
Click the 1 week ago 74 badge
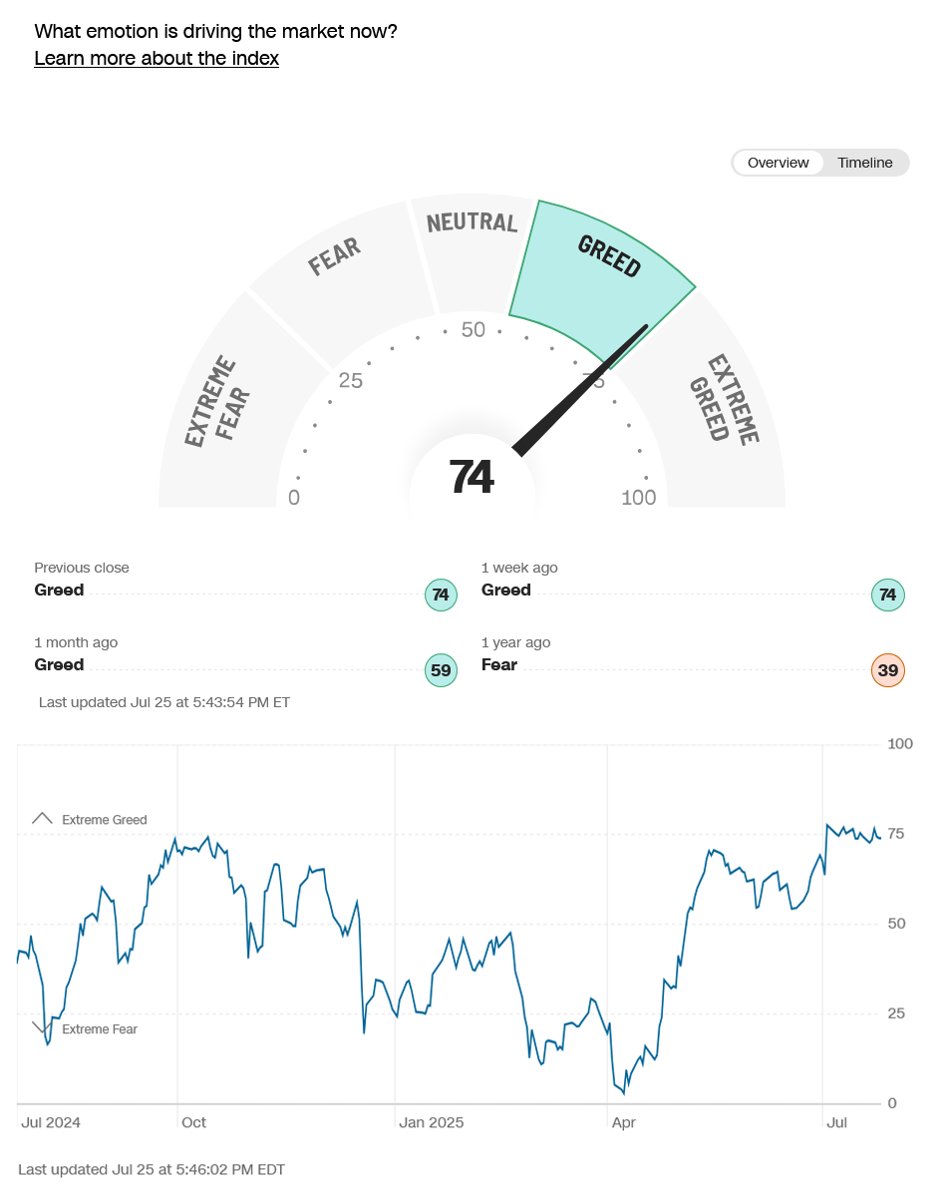click(x=887, y=595)
